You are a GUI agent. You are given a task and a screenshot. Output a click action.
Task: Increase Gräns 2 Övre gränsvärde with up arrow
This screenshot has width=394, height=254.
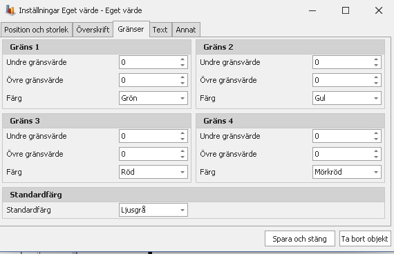(x=376, y=77)
